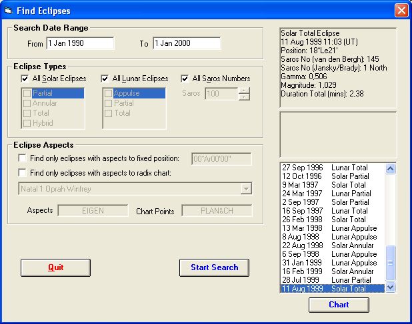This screenshot has height=324, width=412.
Task: Decrease Saros number with down arrow
Action: click(244, 97)
